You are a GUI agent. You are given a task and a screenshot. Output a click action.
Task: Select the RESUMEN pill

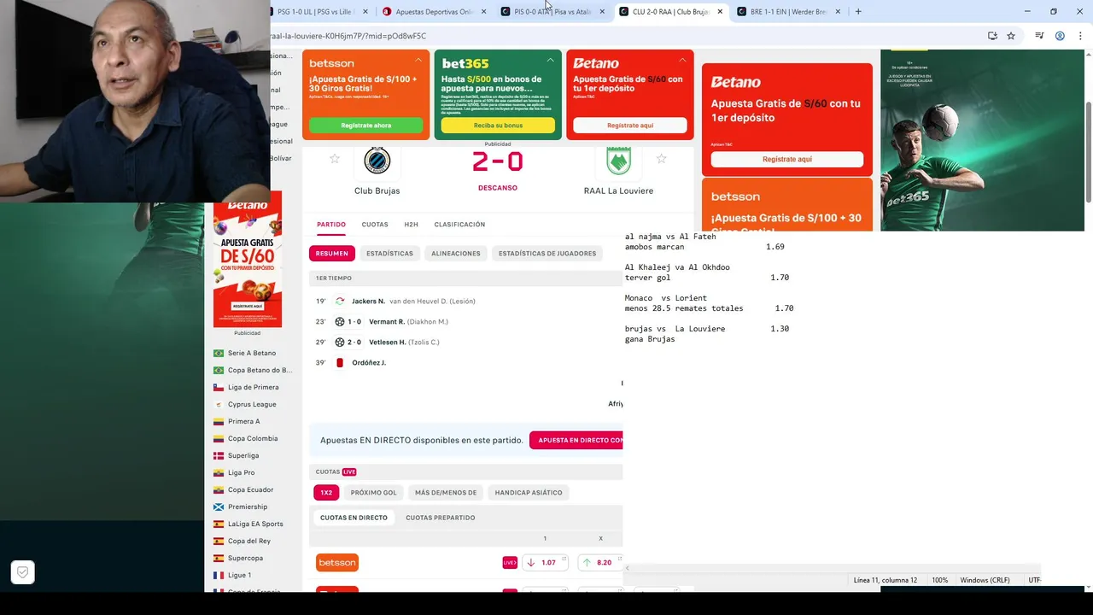(332, 254)
